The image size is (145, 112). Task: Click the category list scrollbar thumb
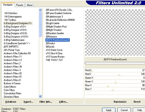click(x=40, y=24)
